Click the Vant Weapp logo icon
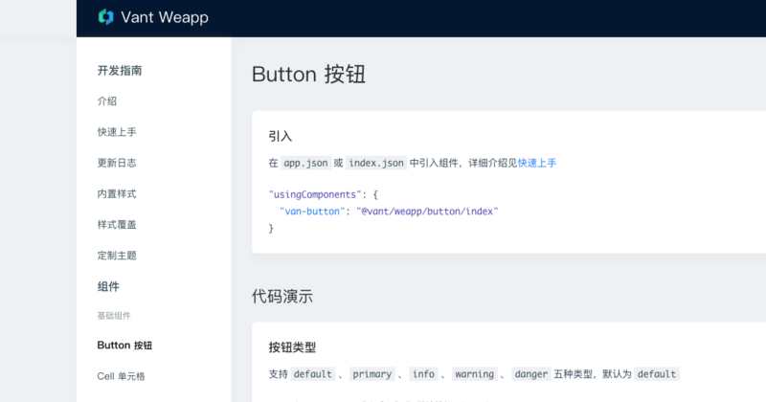This screenshot has width=766, height=402. [x=106, y=17]
